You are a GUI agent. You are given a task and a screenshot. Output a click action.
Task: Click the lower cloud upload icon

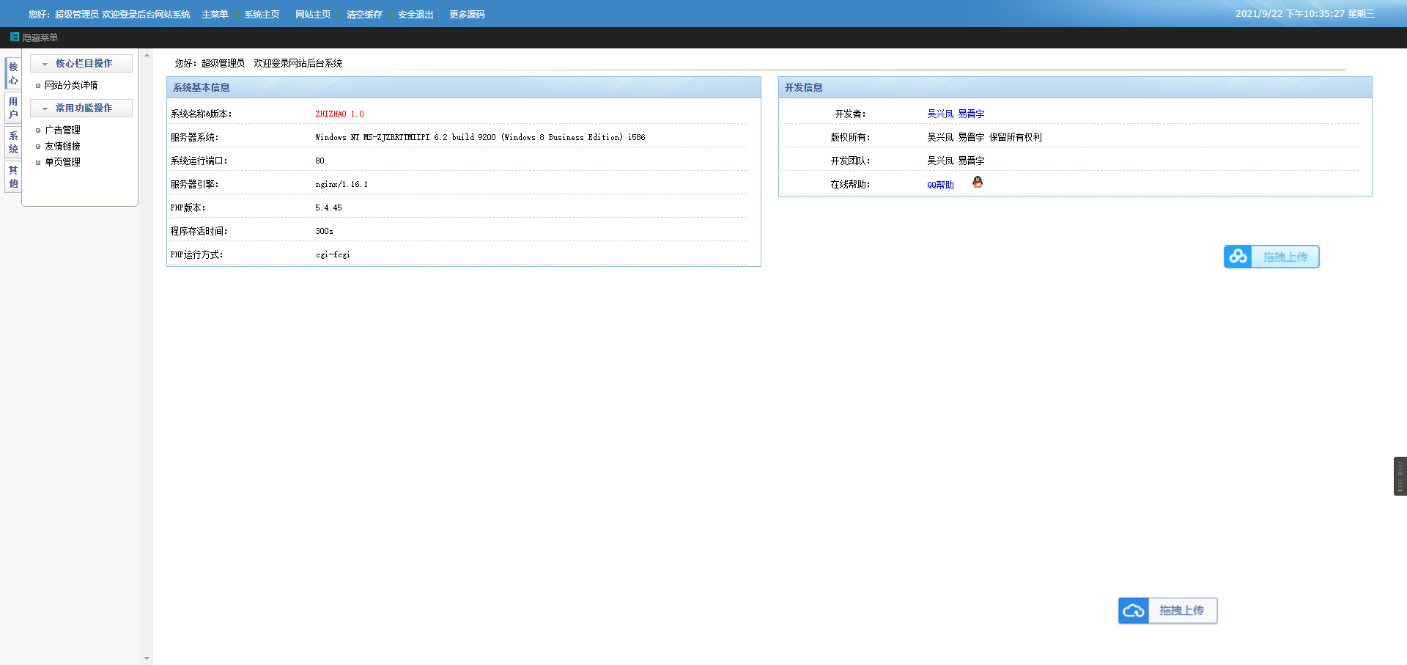click(x=1134, y=611)
